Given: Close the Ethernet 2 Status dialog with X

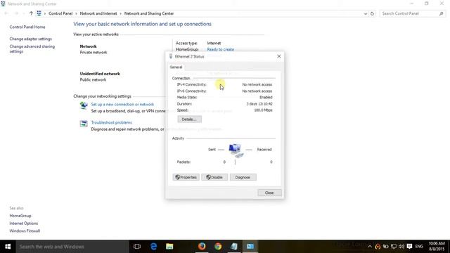Looking at the screenshot, I should click(x=278, y=56).
